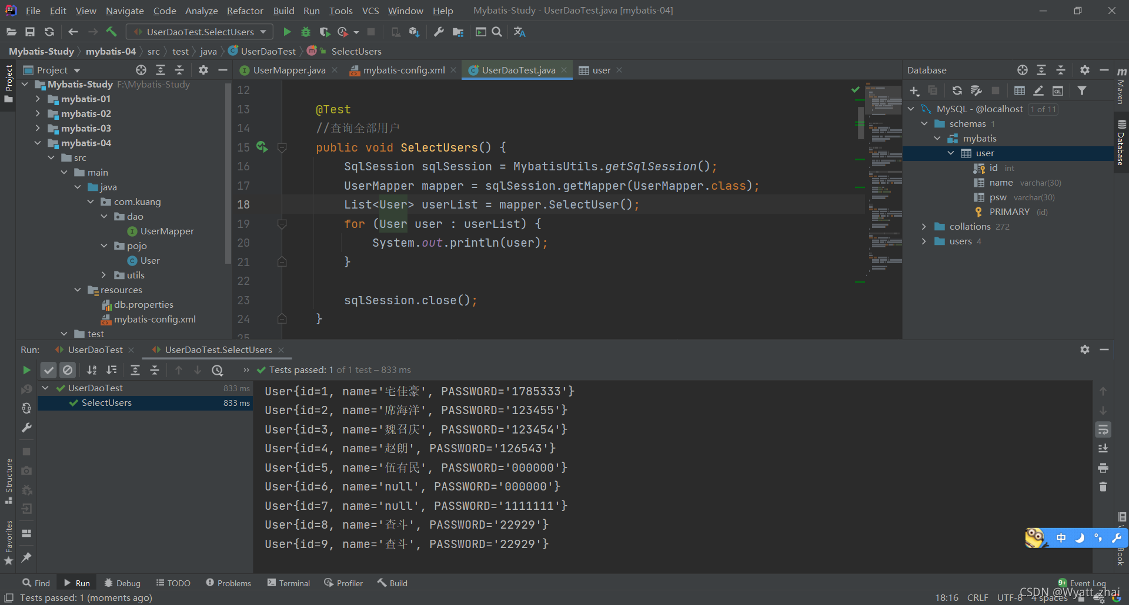This screenshot has height=605, width=1129.
Task: Filter Database objects with funnel icon
Action: click(1082, 90)
